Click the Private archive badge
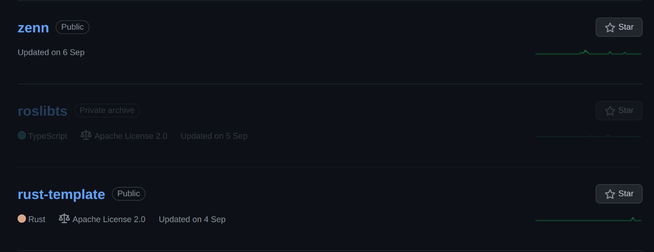This screenshot has height=252, width=654. coord(107,110)
